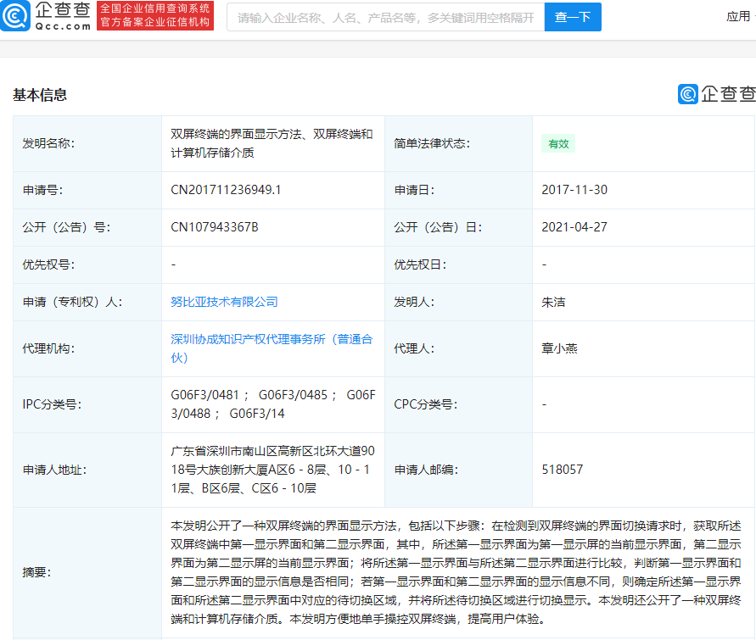The height and width of the screenshot is (640, 756).
Task: Click publication number CN107943367B
Action: point(215,227)
